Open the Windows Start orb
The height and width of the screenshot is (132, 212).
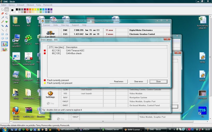(x=5, y=129)
